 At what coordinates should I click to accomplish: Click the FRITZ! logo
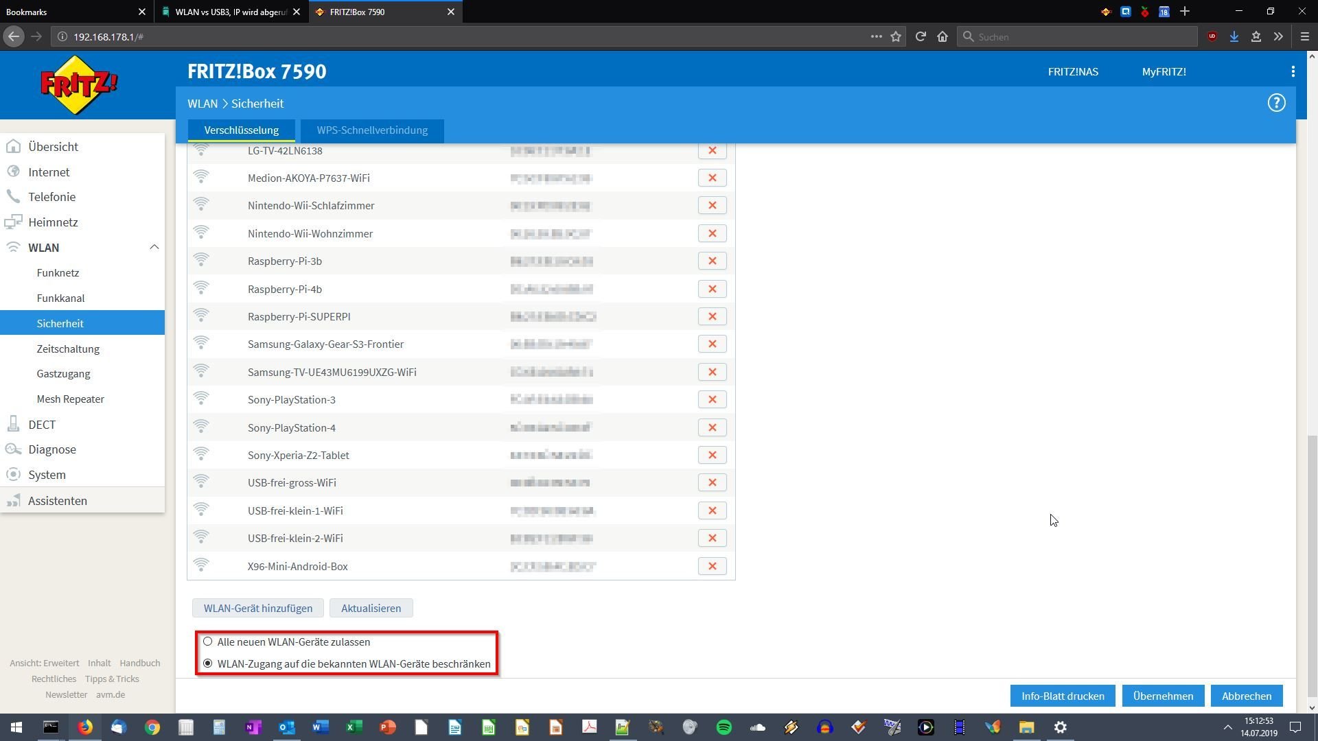click(x=79, y=85)
